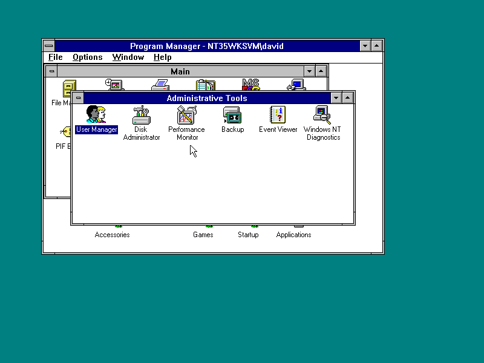This screenshot has height=363, width=484.
Task: Click the Administrative Tools title bar
Action: 207,98
